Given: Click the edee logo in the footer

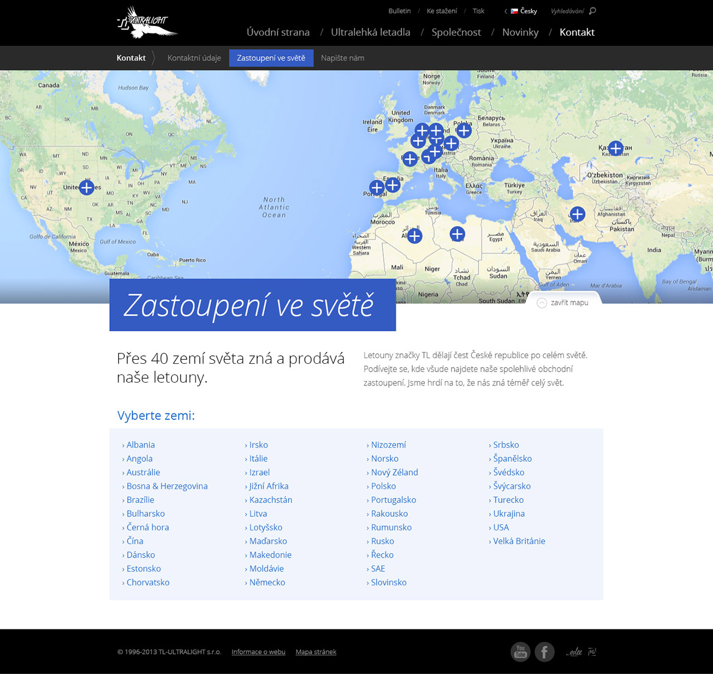Looking at the screenshot, I should [x=575, y=652].
